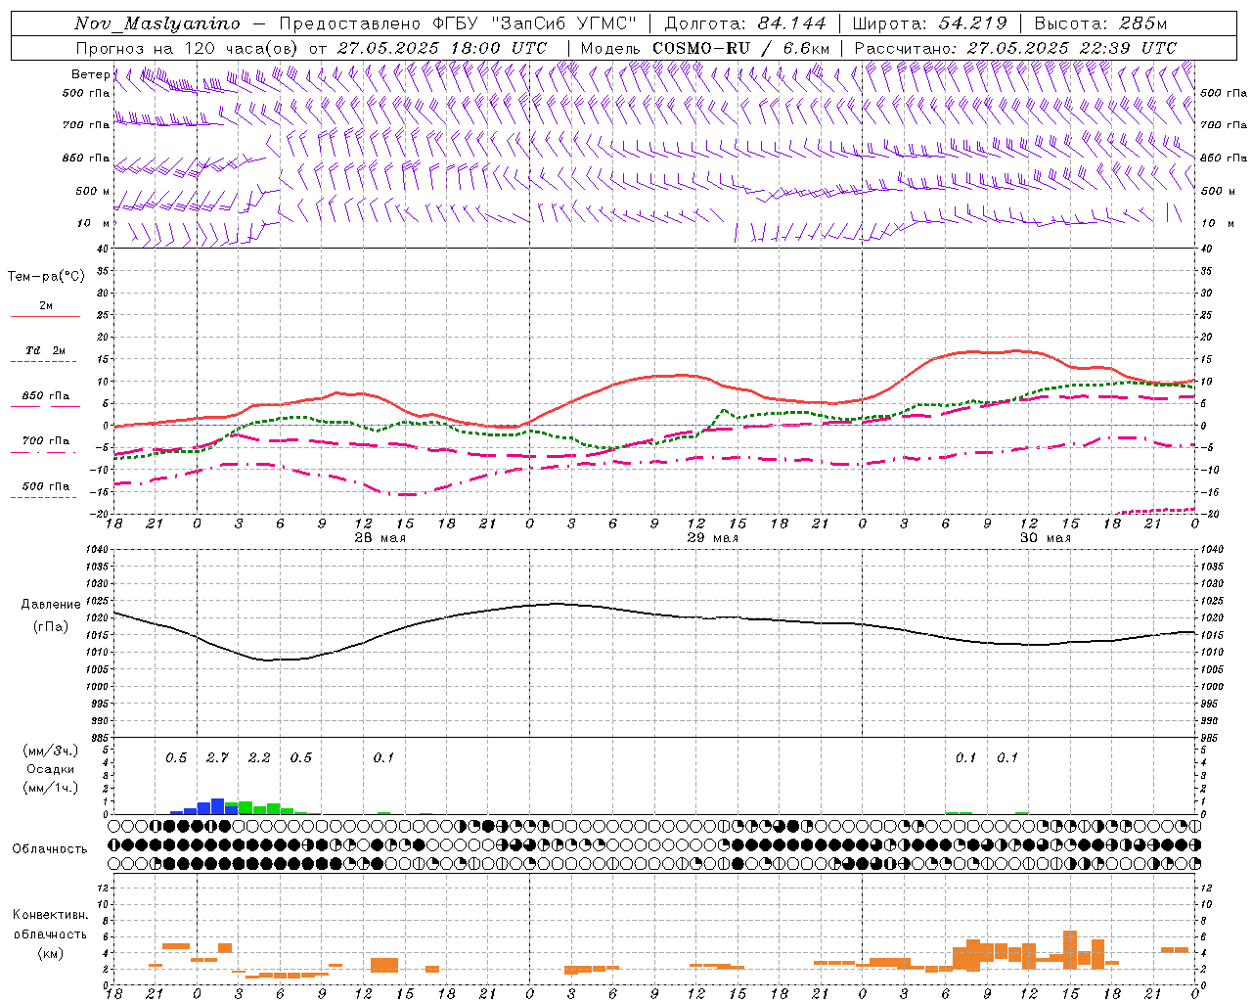Click the Широта: 54.219 value
This screenshot has width=1252, height=1002.
click(x=930, y=23)
